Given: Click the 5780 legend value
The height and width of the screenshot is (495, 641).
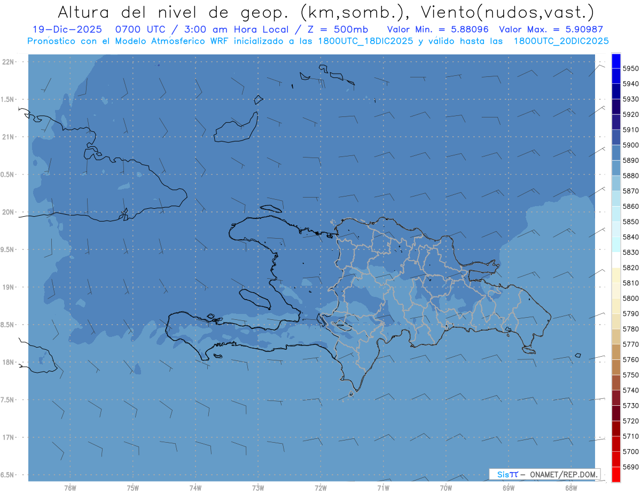Looking at the screenshot, I should [x=630, y=329].
